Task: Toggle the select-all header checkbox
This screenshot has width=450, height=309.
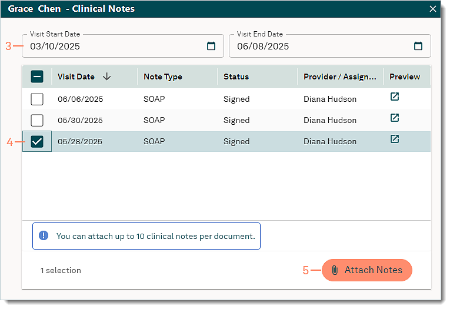Action: click(x=37, y=77)
